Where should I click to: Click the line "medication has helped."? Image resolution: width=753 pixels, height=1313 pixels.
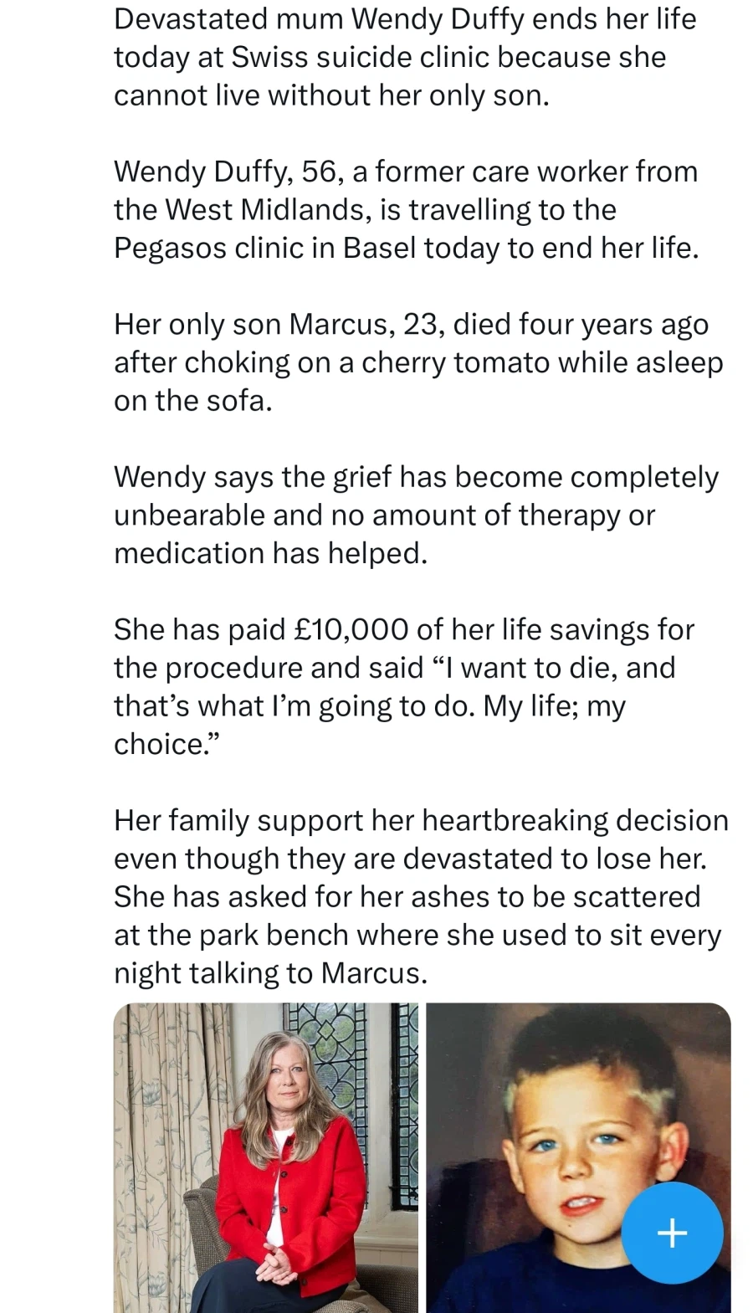point(270,552)
